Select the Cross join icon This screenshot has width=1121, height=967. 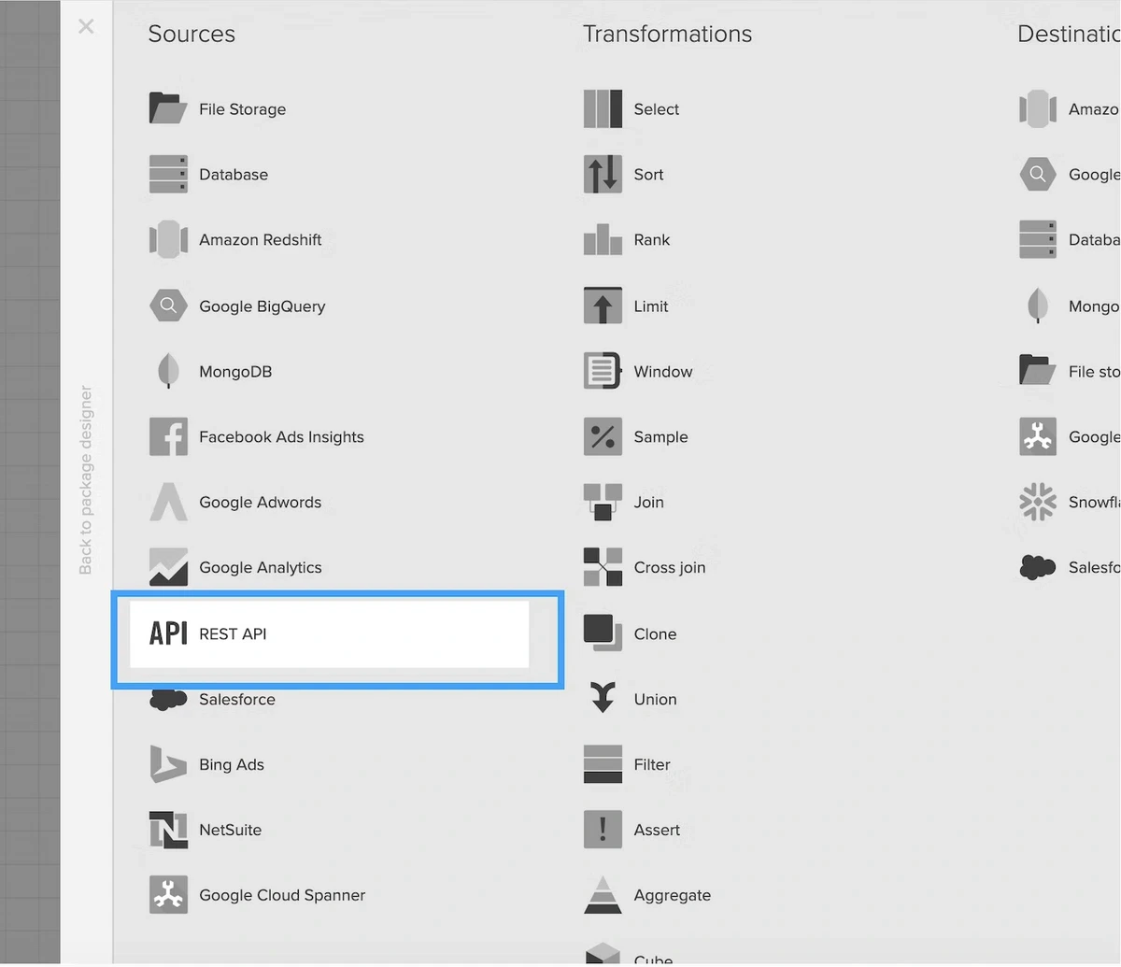click(x=603, y=567)
